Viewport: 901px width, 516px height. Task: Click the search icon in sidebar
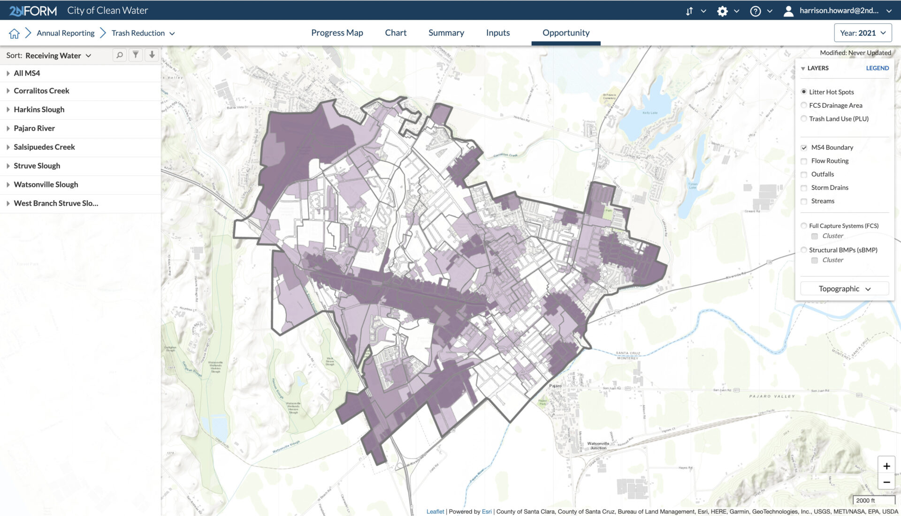coord(120,55)
